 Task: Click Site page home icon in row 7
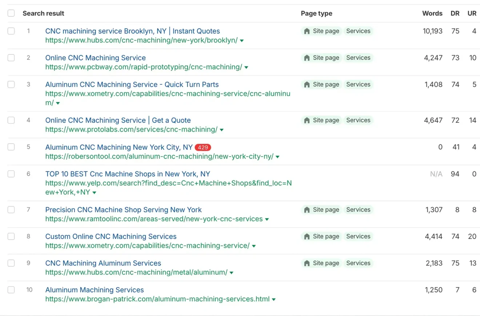click(x=307, y=210)
